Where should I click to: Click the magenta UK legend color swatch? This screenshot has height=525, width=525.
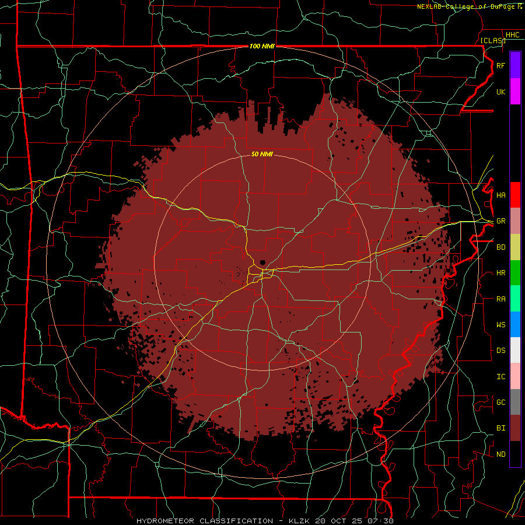tap(515, 92)
